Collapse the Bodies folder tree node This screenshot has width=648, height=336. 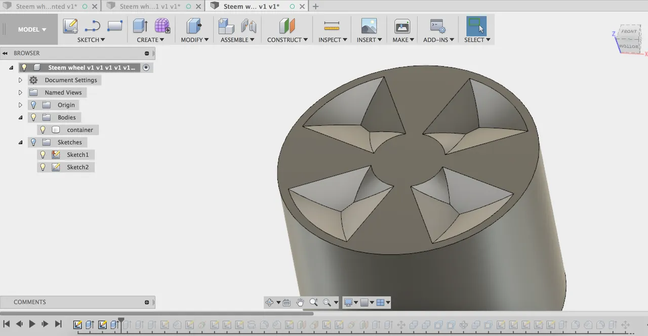point(20,117)
